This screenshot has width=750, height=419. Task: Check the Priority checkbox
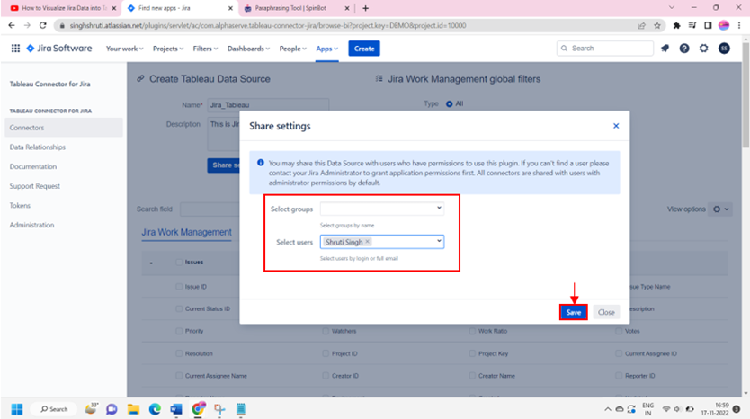[179, 331]
